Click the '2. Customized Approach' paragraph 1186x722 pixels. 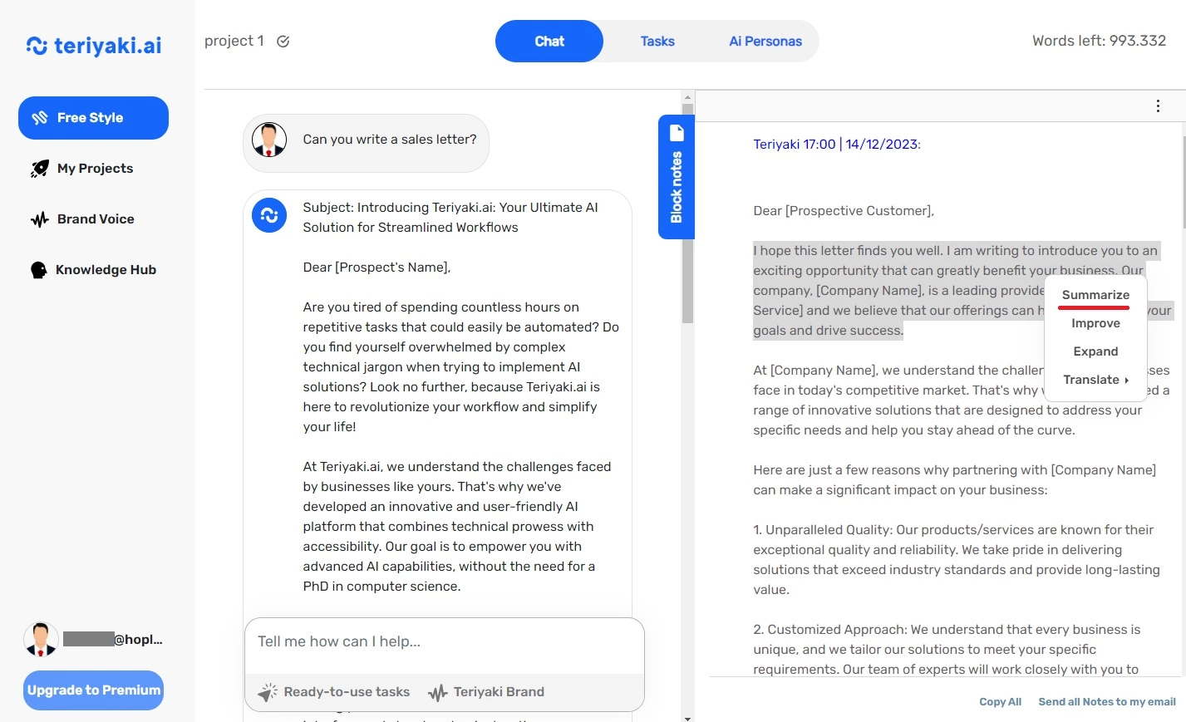pos(947,650)
